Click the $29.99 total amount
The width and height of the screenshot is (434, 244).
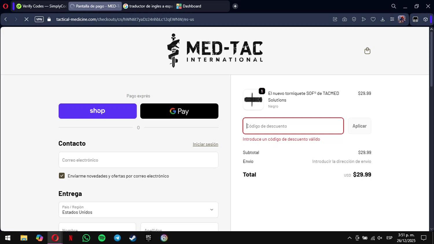pos(362,175)
